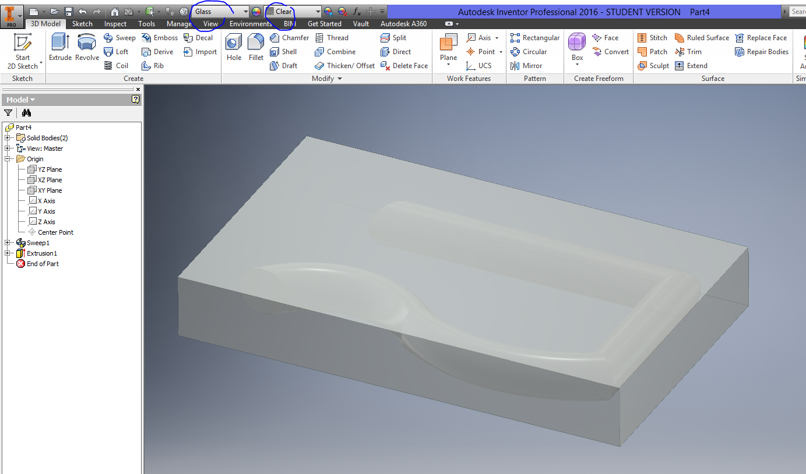The width and height of the screenshot is (806, 474).
Task: Select the Rectangular pattern tool
Action: [534, 38]
